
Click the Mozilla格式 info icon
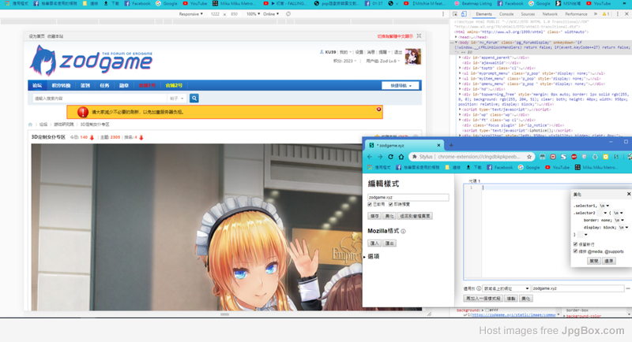[x=404, y=232]
